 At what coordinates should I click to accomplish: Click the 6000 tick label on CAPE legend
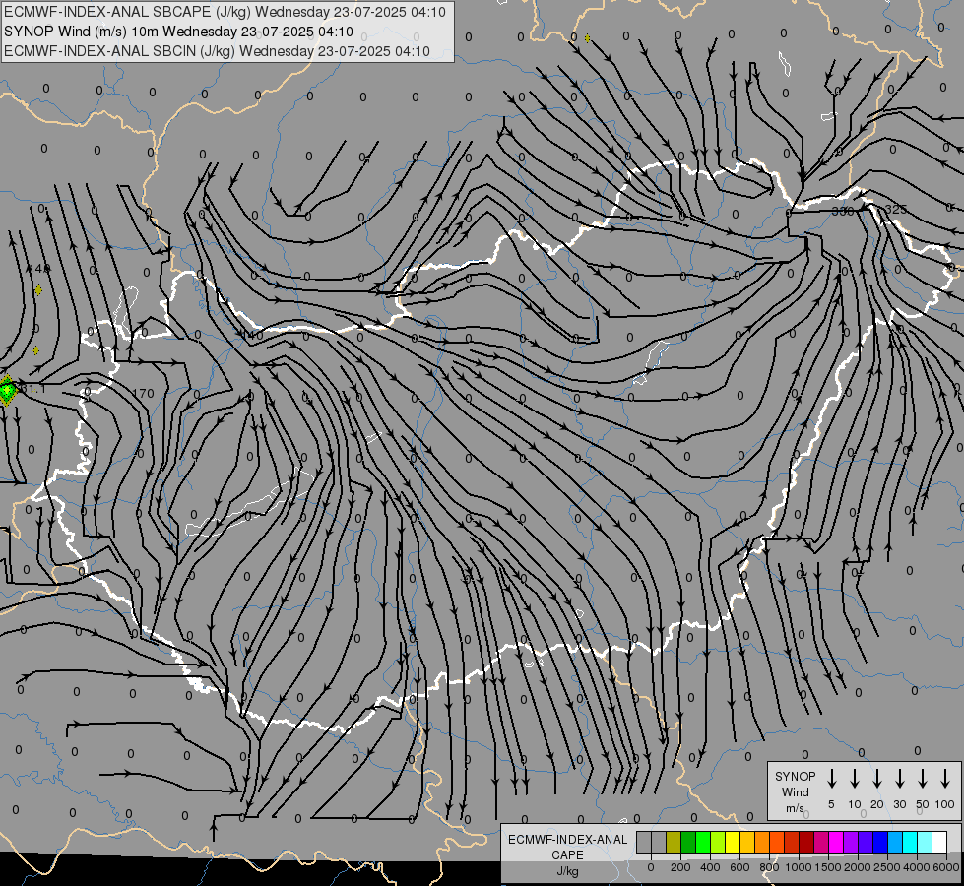pyautogui.click(x=946, y=867)
